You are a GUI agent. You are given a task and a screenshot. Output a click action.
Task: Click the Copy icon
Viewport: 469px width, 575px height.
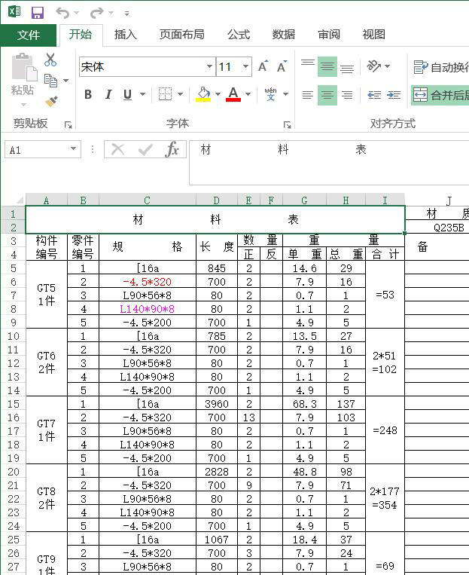(50, 81)
